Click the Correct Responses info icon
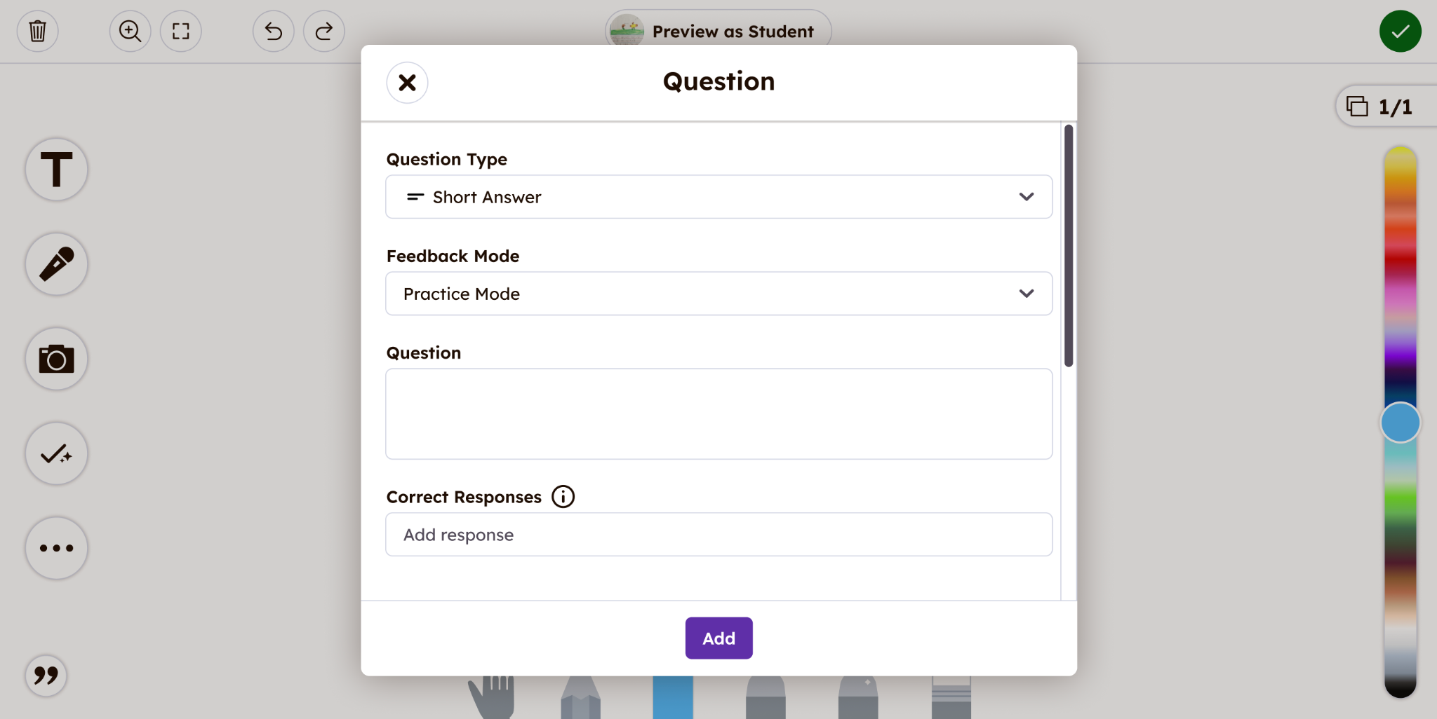The width and height of the screenshot is (1437, 719). 563,496
